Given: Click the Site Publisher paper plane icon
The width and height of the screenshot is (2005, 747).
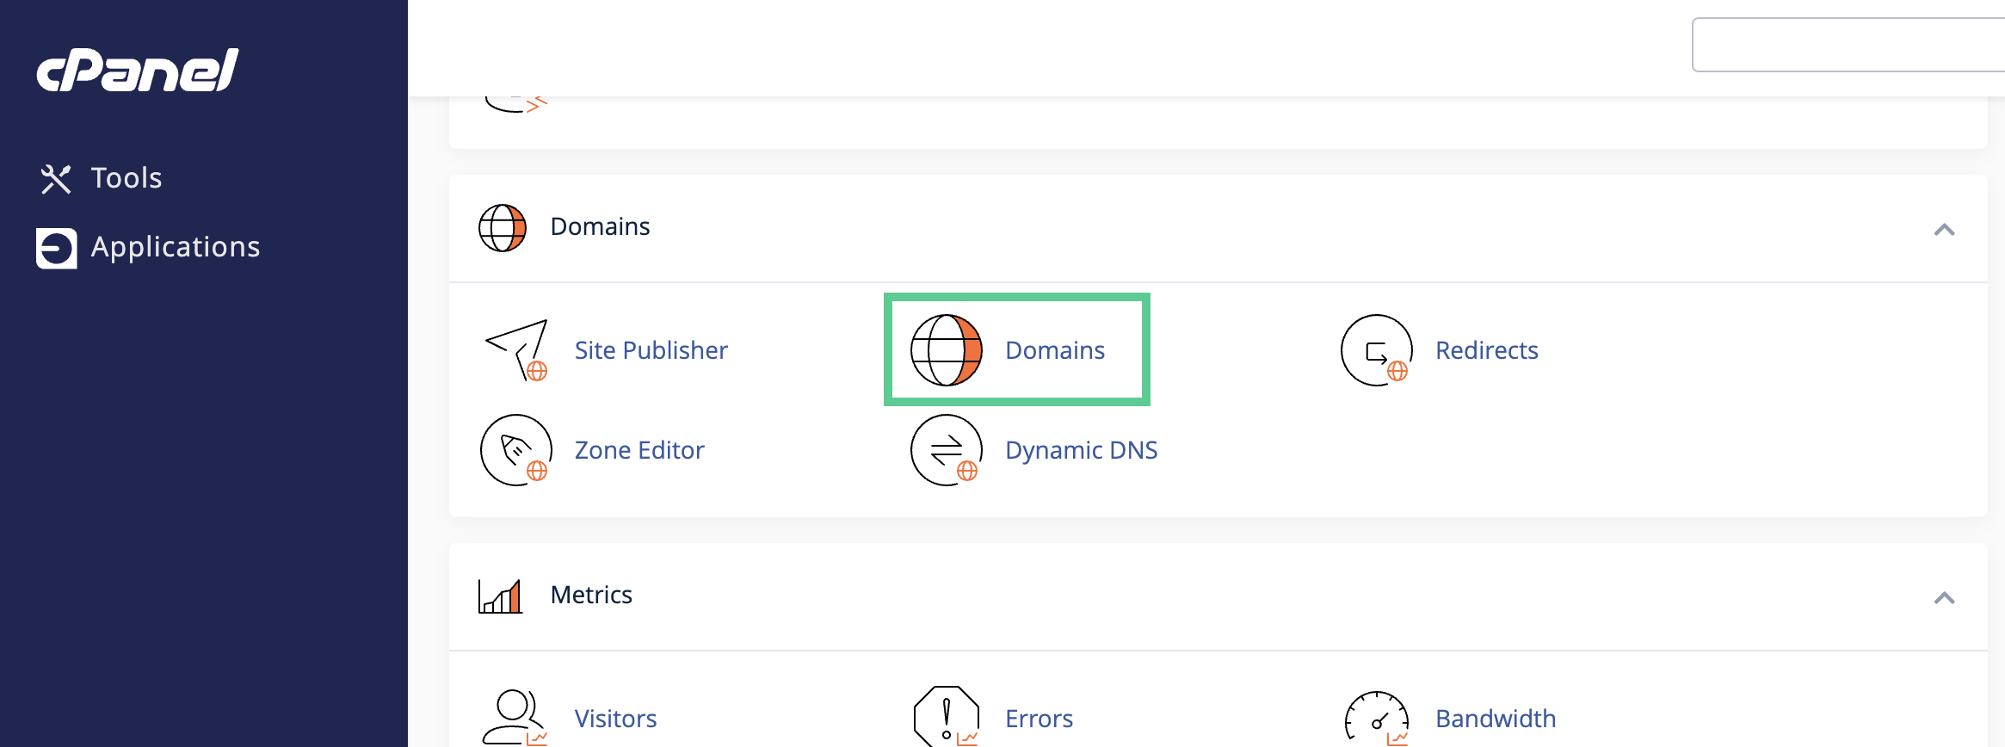Looking at the screenshot, I should [x=516, y=350].
